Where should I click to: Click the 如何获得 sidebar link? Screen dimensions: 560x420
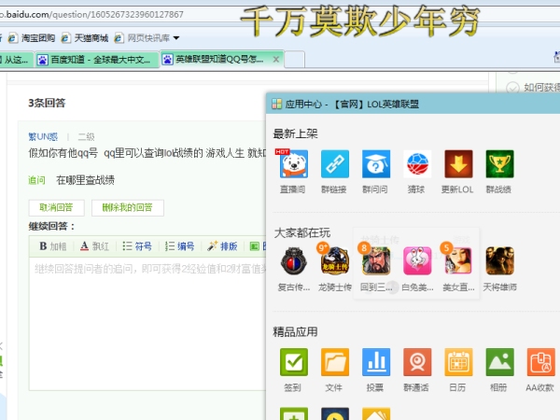tap(541, 88)
